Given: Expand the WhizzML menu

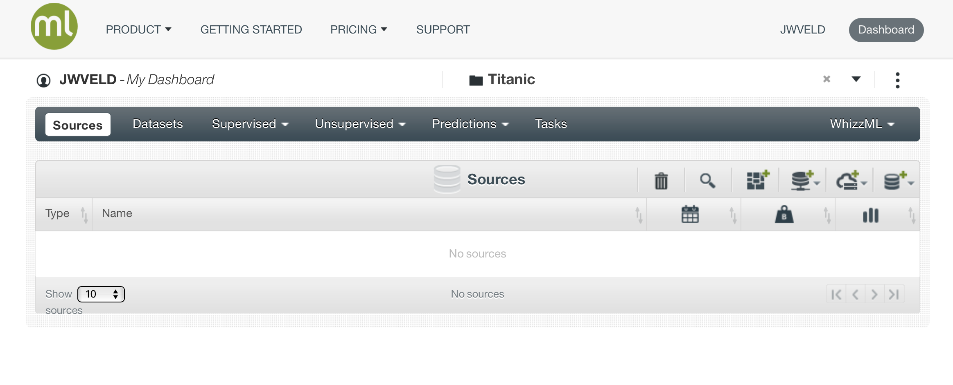Looking at the screenshot, I should click(862, 124).
